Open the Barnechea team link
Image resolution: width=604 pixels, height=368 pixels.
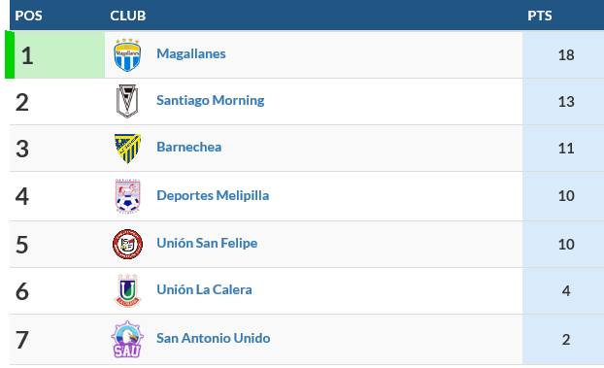point(189,147)
